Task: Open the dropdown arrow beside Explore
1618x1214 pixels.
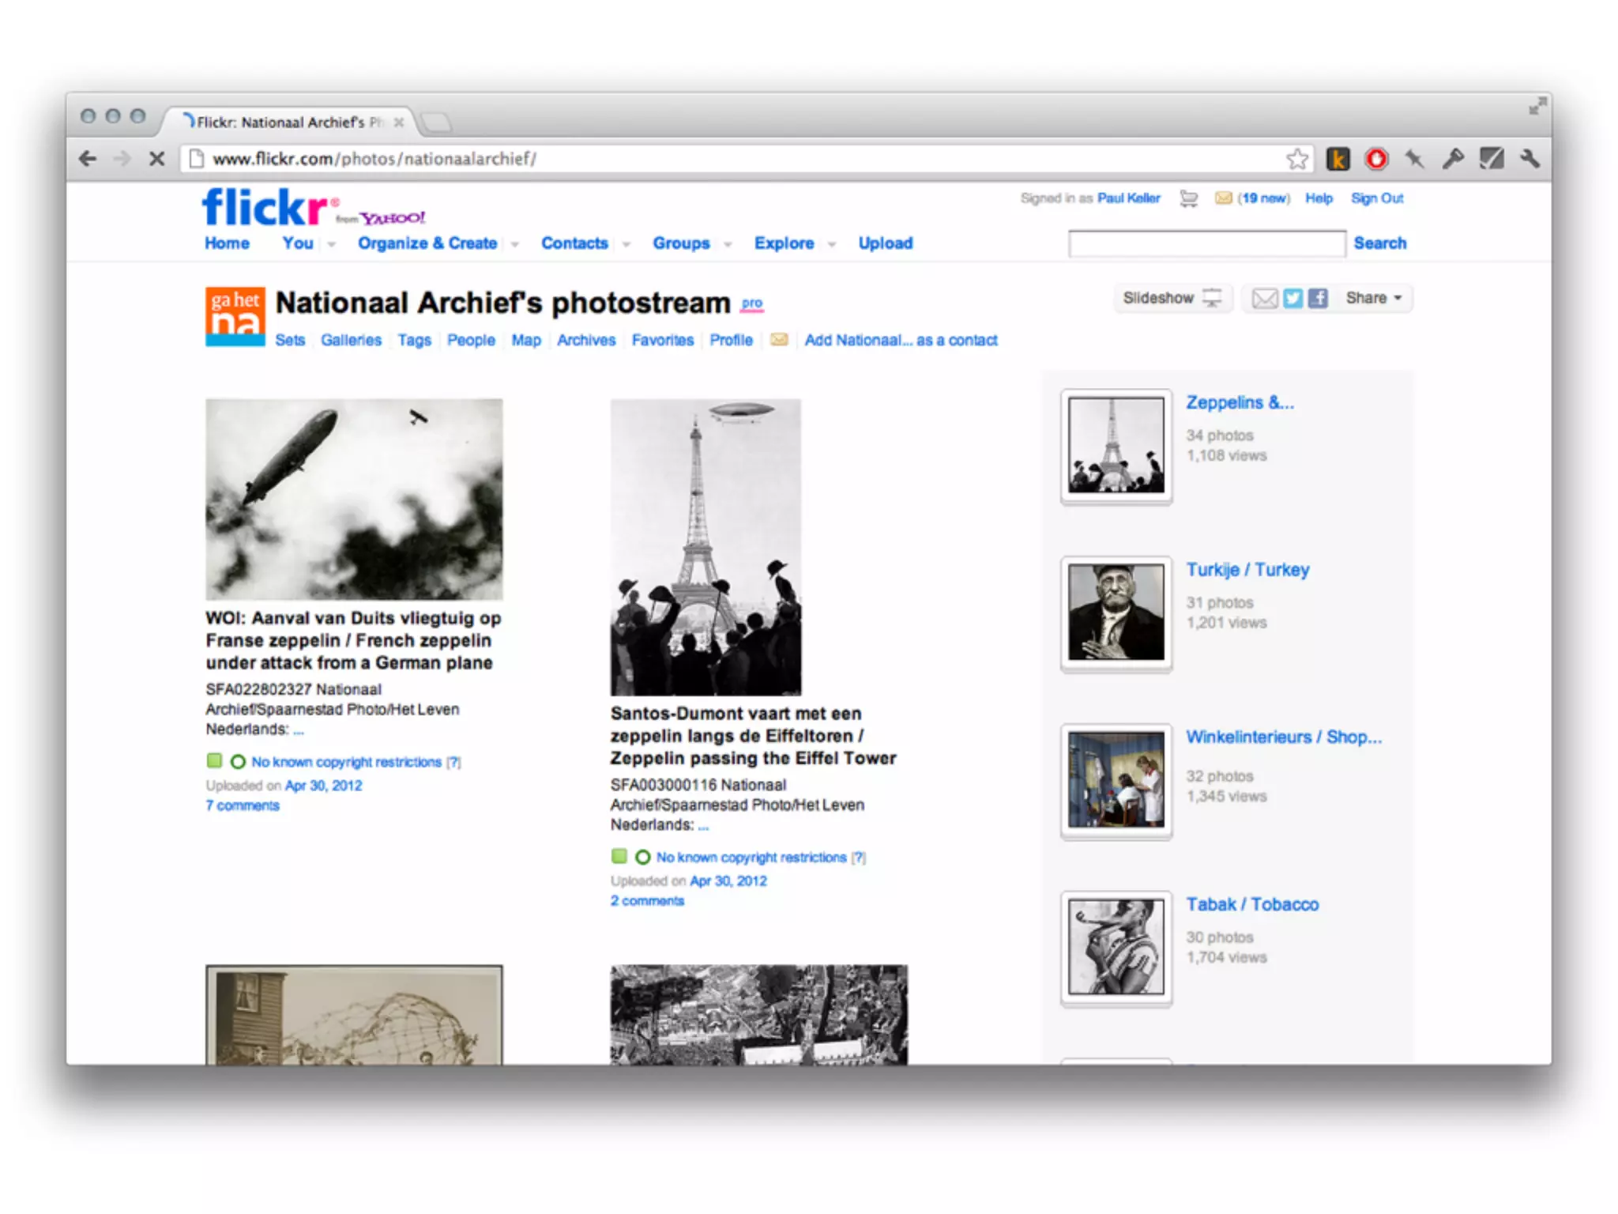Action: (832, 244)
